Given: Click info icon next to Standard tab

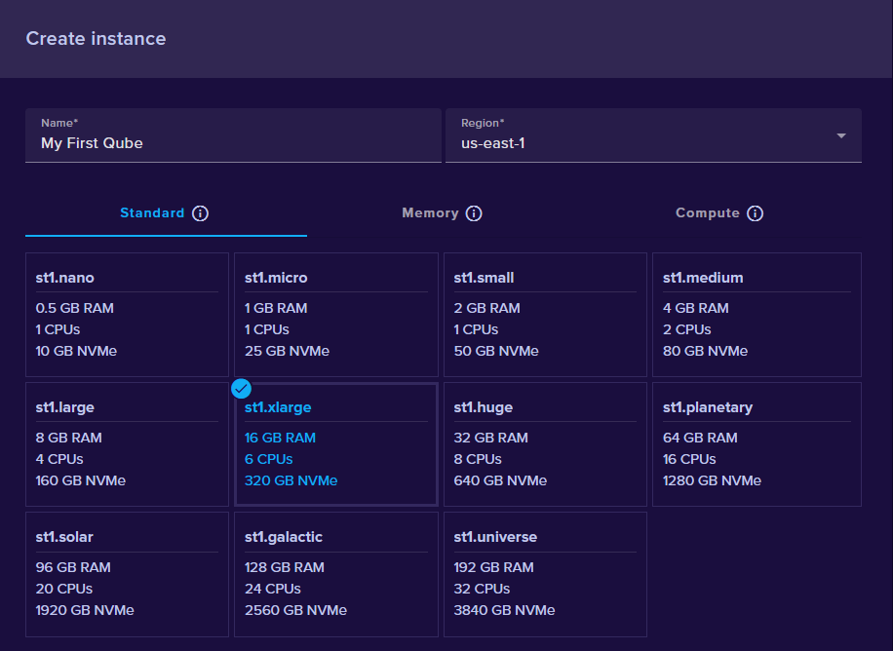Looking at the screenshot, I should (200, 213).
